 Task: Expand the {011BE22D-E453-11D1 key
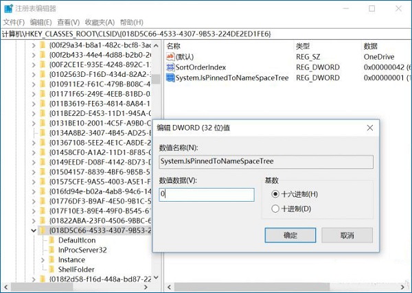point(34,113)
